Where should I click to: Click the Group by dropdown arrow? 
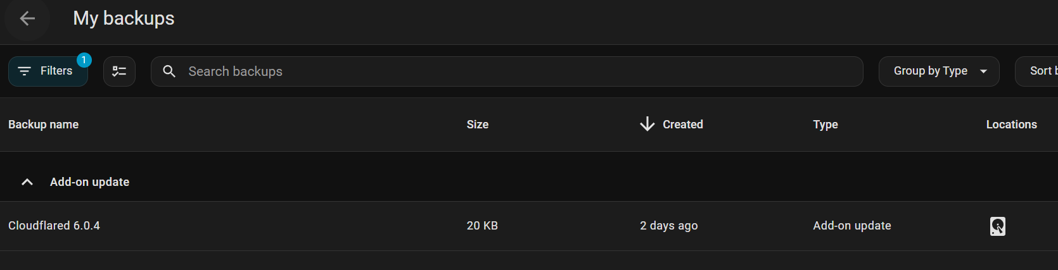click(983, 71)
